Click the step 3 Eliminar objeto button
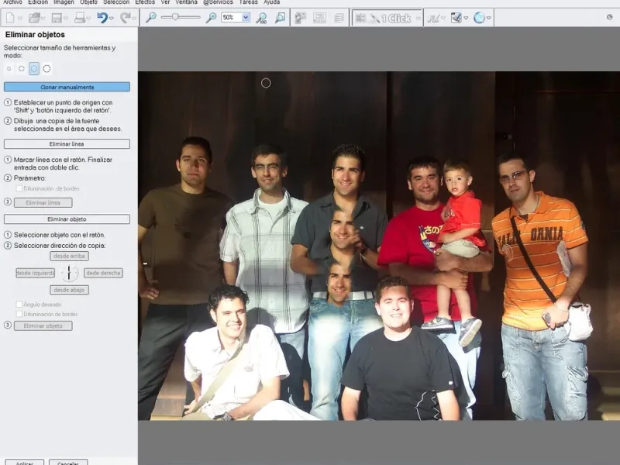 pyautogui.click(x=43, y=326)
